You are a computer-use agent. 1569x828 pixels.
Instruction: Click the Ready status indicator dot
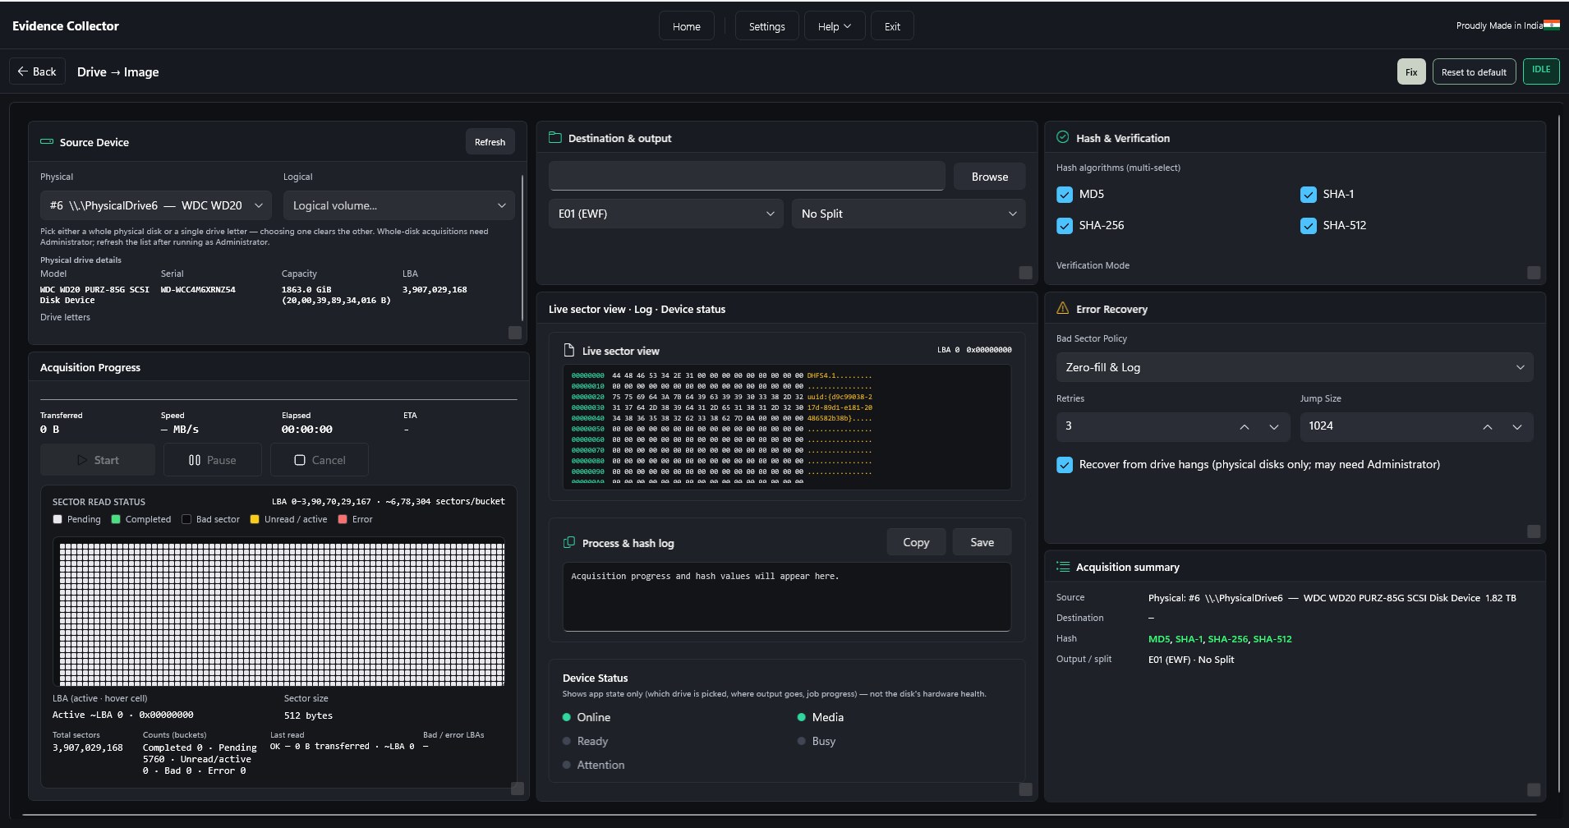[x=566, y=741]
